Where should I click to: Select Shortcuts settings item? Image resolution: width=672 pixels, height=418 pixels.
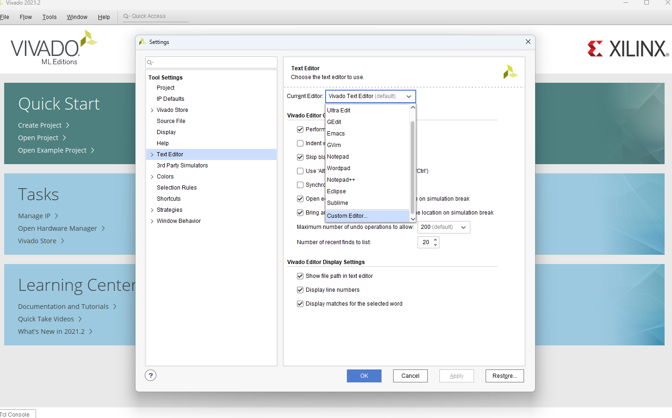168,199
